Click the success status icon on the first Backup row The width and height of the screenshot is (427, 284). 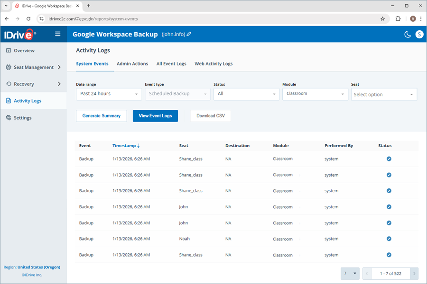click(389, 159)
